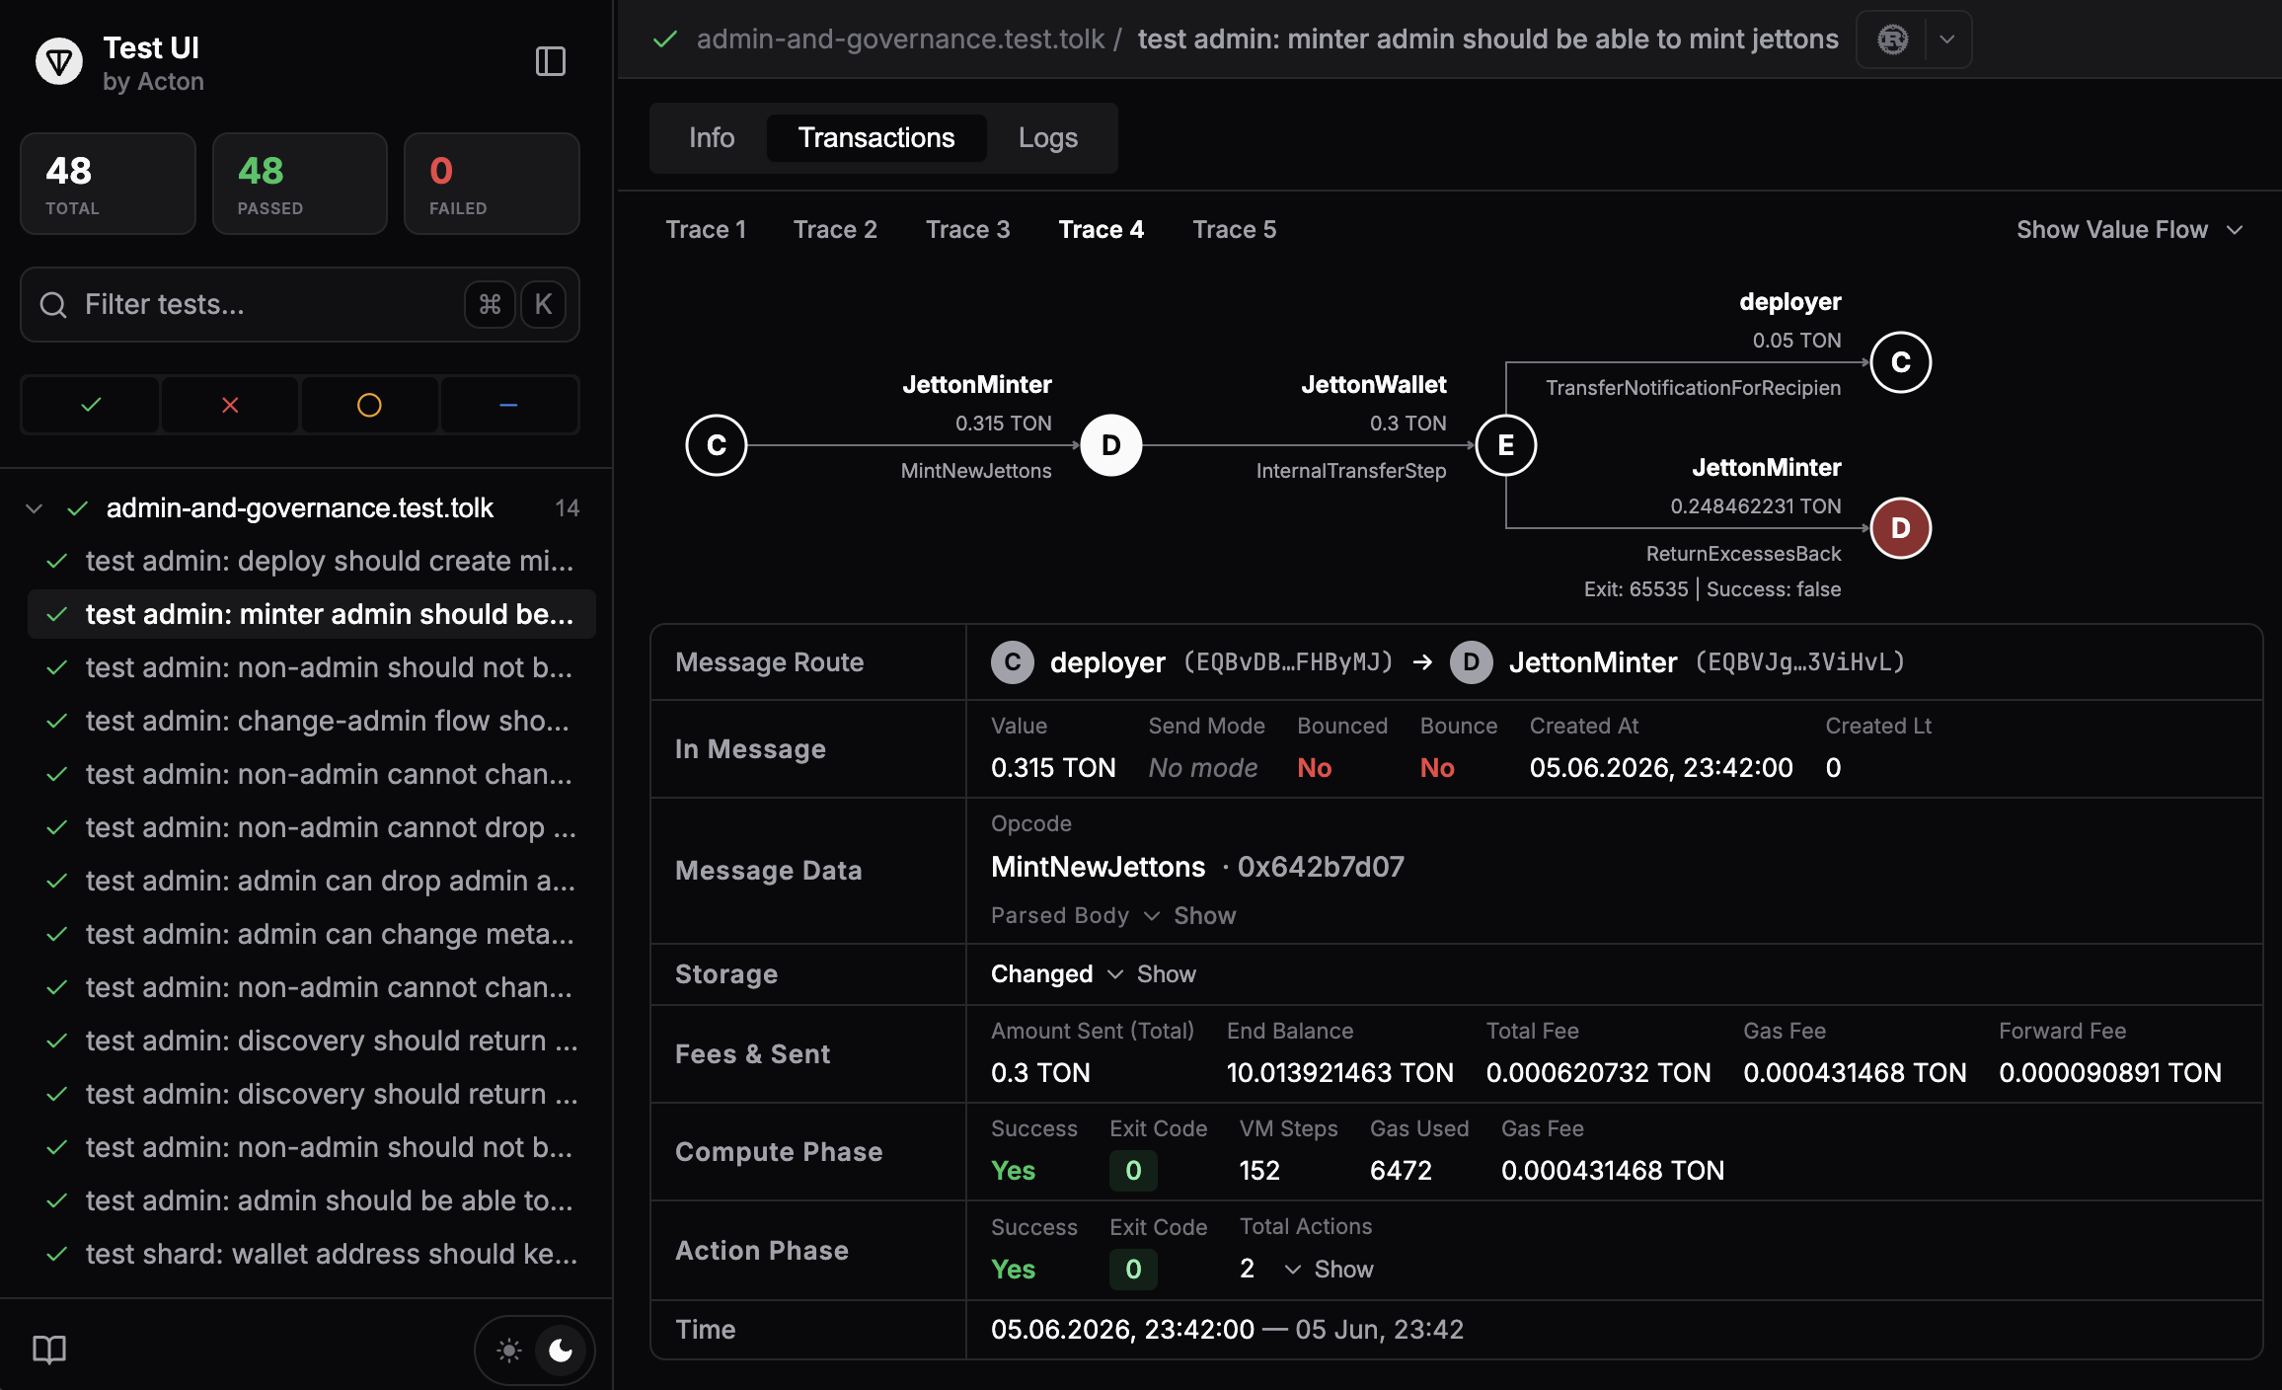The image size is (2282, 1390).
Task: Open Show Value Flow dropdown
Action: 2129,230
